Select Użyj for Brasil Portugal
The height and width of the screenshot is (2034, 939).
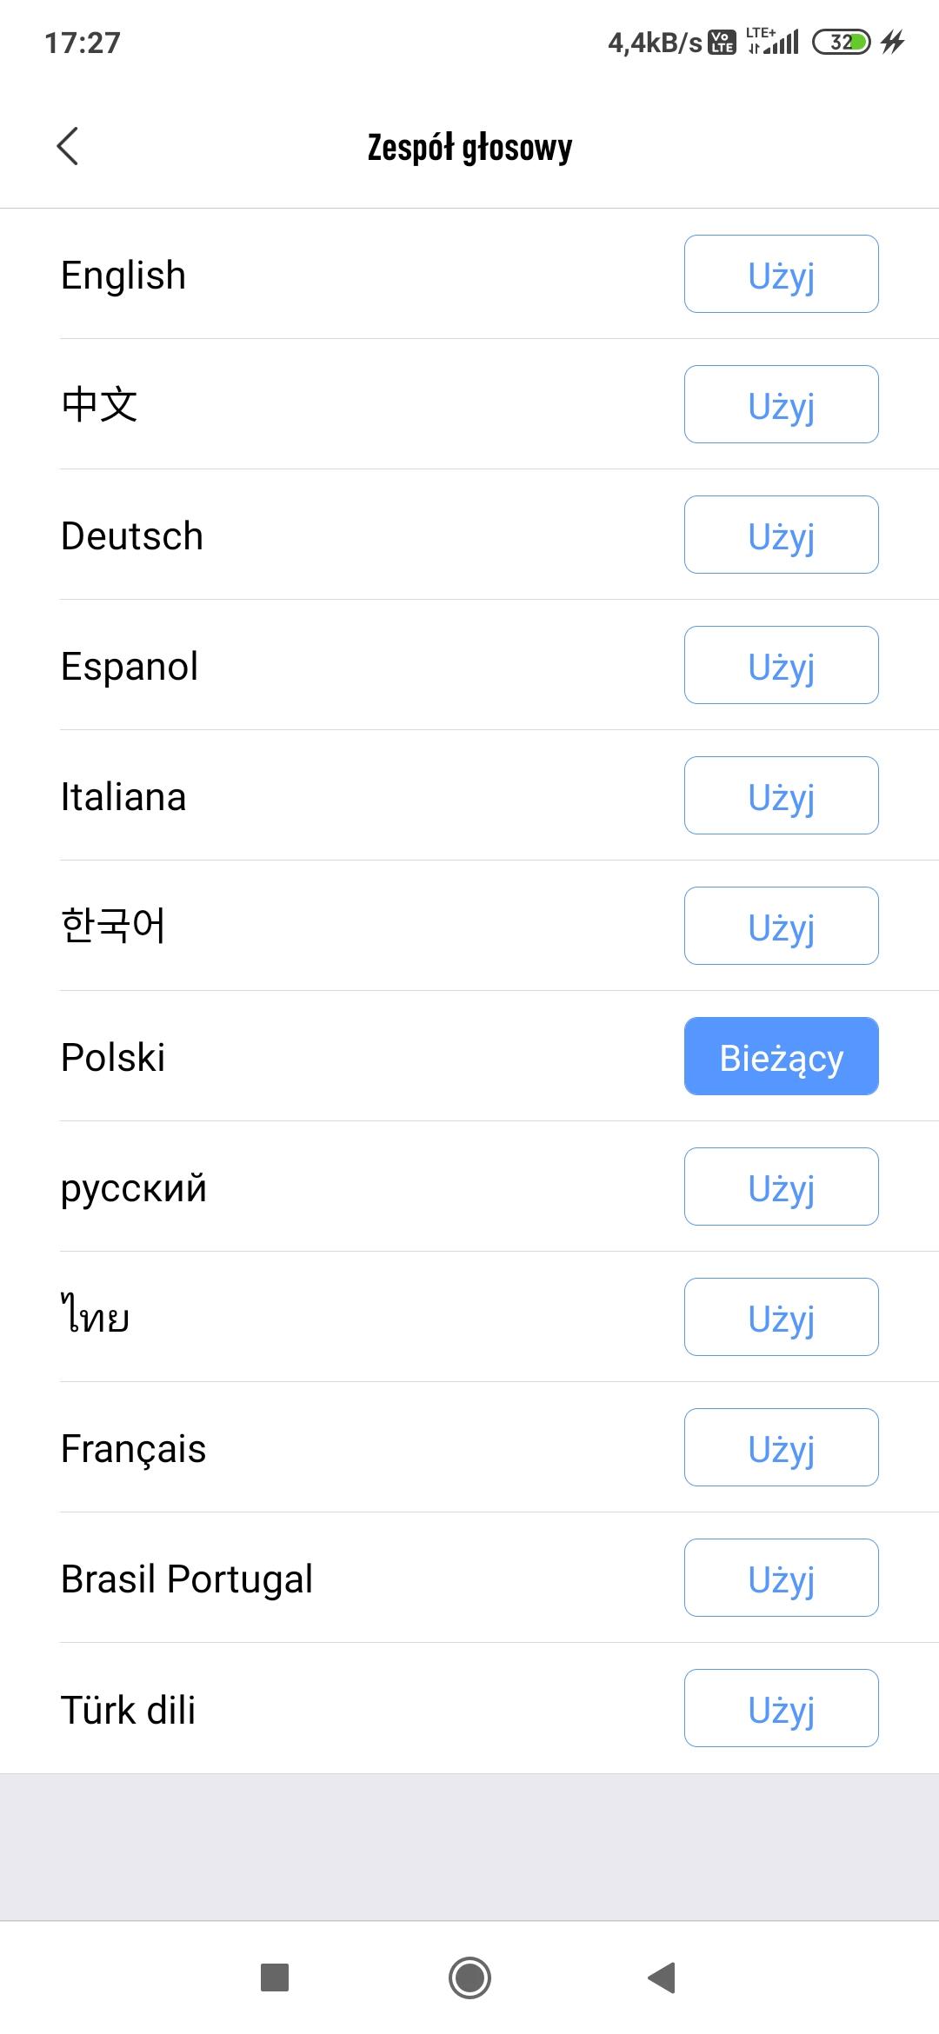(781, 1579)
